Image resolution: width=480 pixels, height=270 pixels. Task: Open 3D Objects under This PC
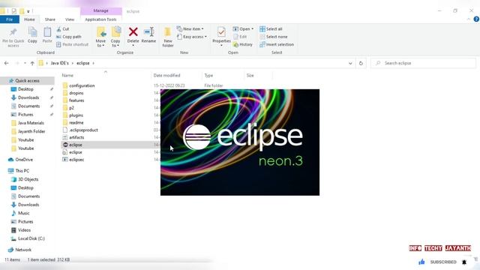[25, 179]
